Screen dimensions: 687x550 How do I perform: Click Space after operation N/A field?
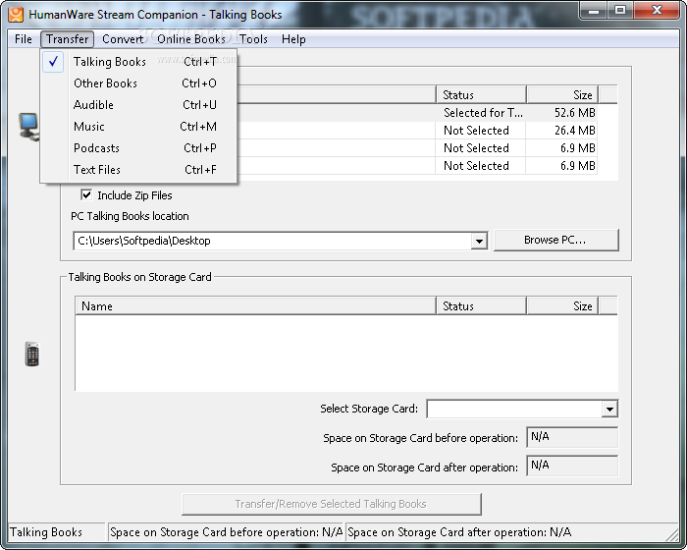(572, 466)
